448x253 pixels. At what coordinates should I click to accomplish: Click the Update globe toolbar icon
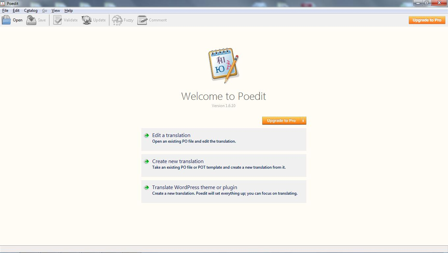click(x=87, y=20)
